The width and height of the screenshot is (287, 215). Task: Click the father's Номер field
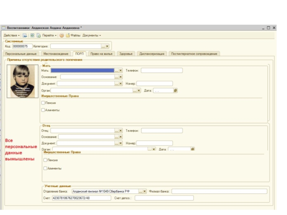pyautogui.click(x=155, y=143)
